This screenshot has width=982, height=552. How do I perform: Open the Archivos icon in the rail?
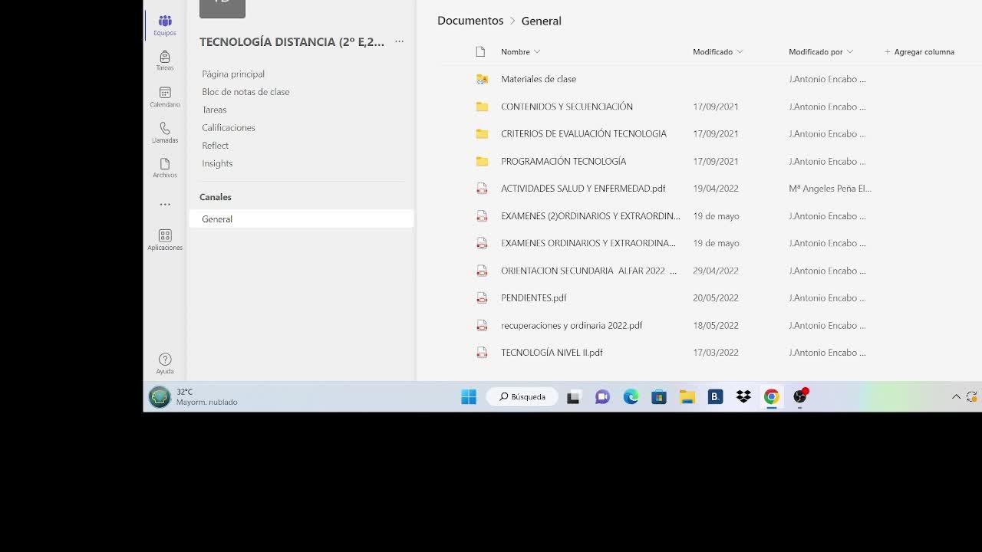pyautogui.click(x=165, y=168)
